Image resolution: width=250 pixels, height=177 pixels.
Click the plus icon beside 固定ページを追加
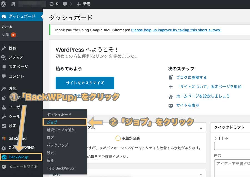[171, 87]
